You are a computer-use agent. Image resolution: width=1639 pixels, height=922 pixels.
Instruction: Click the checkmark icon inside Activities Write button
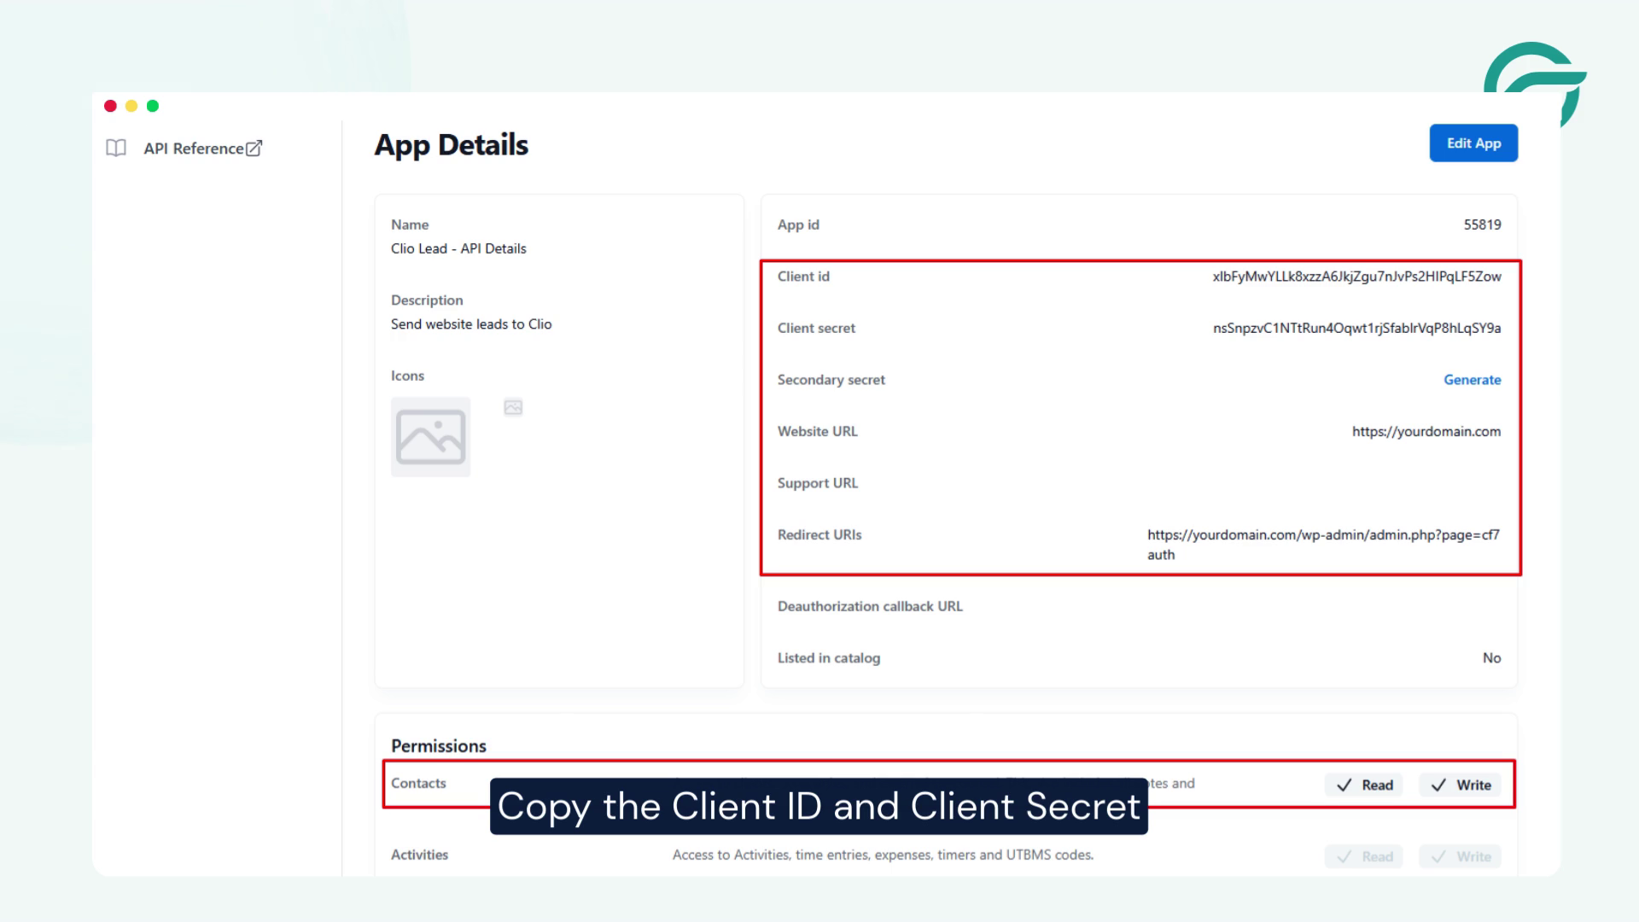(x=1438, y=856)
